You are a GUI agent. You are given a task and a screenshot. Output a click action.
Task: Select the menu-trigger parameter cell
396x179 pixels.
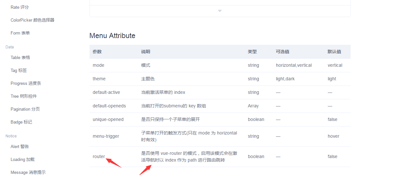click(x=106, y=136)
